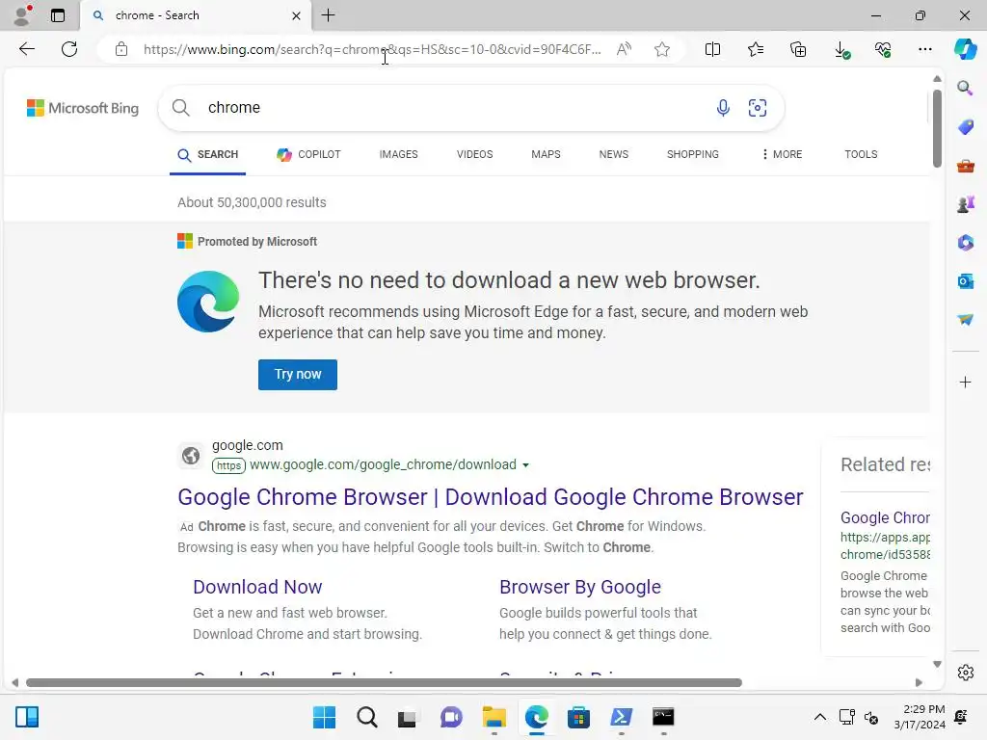Open the sidebar Microsoft 365 icon
Viewport: 987px width, 740px height.
(x=965, y=243)
